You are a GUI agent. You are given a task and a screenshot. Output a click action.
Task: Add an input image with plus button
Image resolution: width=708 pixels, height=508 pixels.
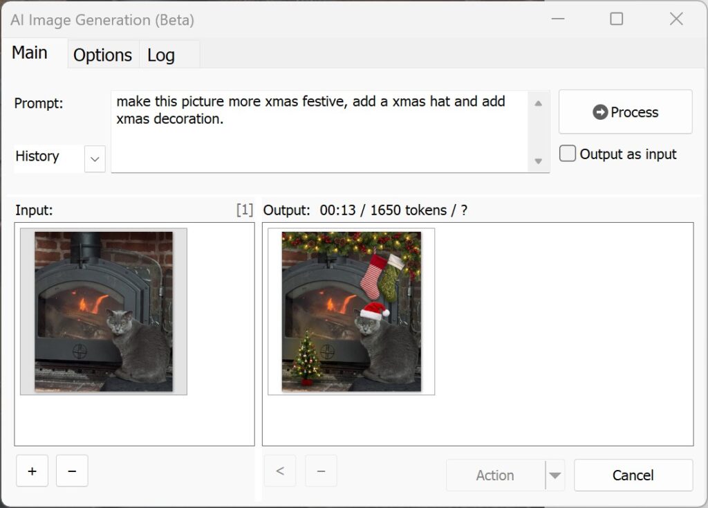[32, 471]
